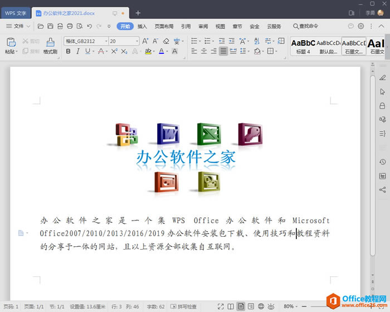This screenshot has height=312, width=390.
Task: Switch to web layout globe view
Action: coord(261,306)
